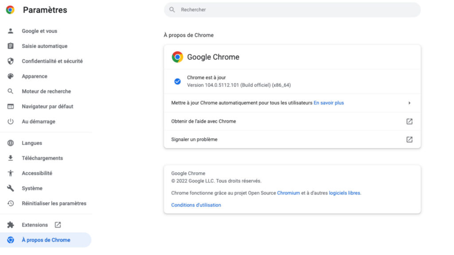Click the wrench icon for Système
This screenshot has width=454, height=255.
(x=11, y=188)
